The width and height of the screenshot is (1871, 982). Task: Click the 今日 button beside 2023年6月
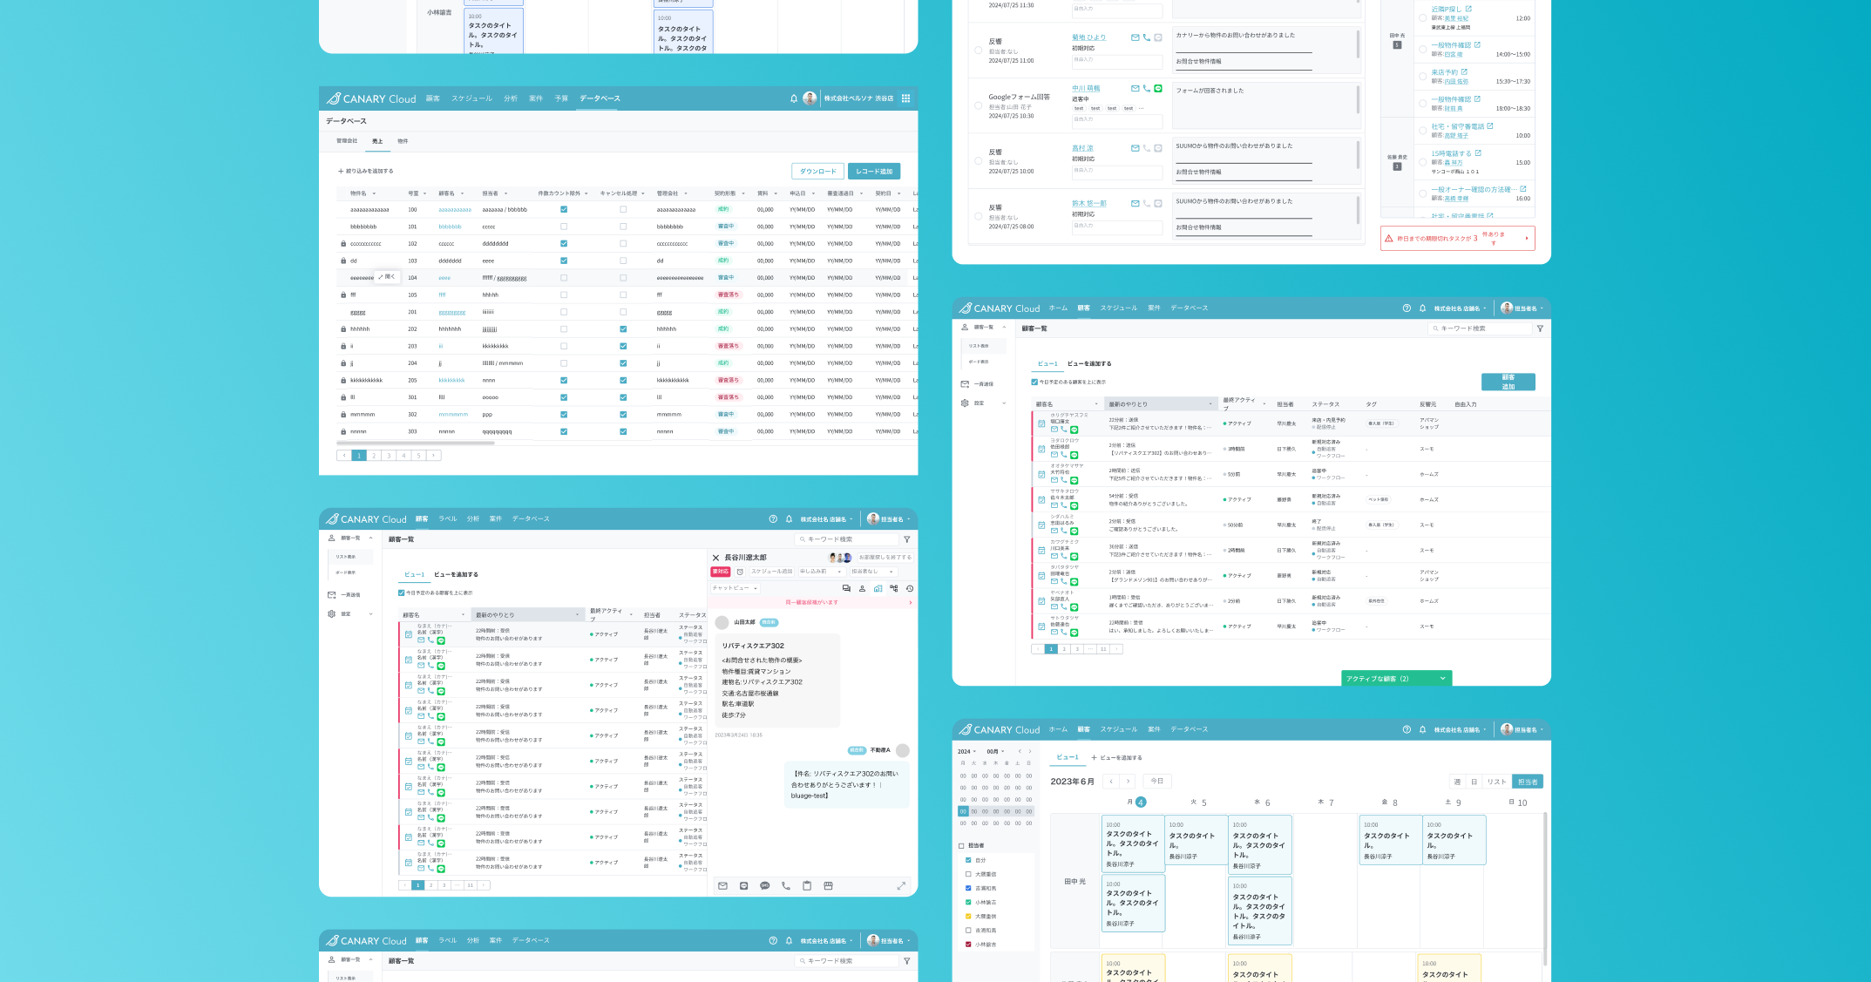coord(1157,781)
